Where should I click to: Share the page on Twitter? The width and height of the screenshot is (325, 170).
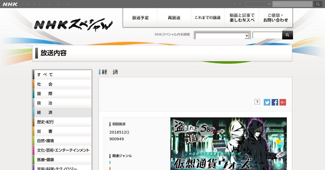[267, 102]
